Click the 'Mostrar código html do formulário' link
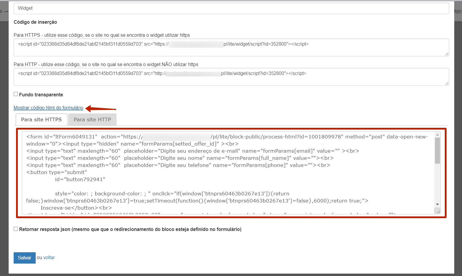 click(x=48, y=108)
